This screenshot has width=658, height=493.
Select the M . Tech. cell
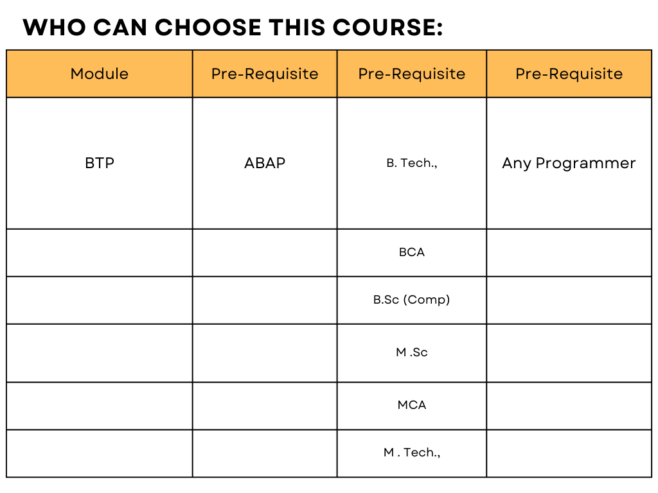(x=412, y=453)
